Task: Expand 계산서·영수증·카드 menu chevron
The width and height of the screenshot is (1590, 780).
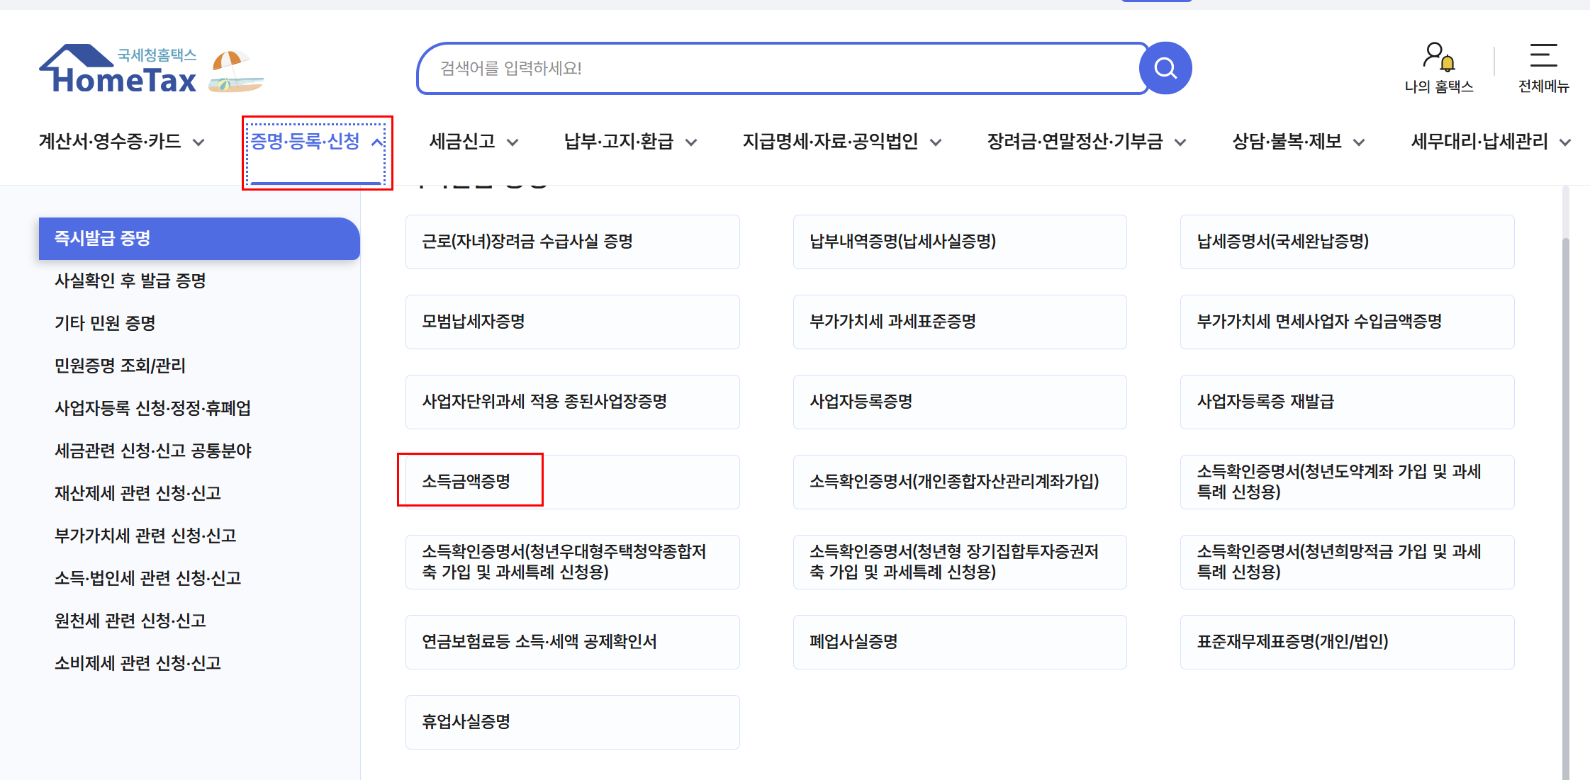Action: [x=199, y=142]
